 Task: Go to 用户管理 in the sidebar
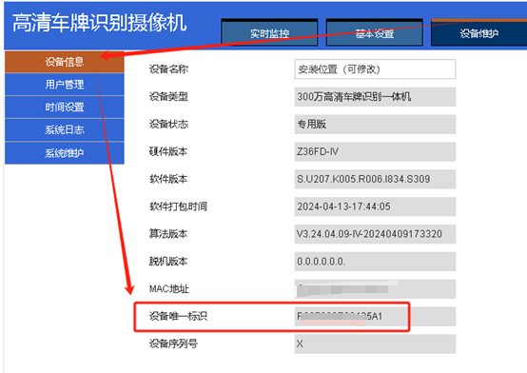(65, 85)
